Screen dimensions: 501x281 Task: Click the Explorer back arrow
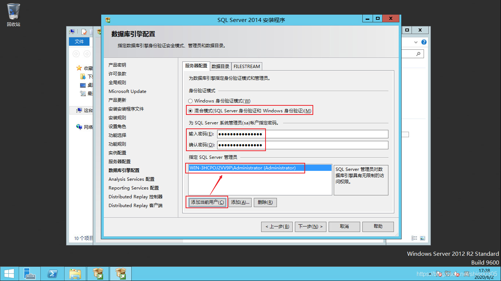pos(76,54)
